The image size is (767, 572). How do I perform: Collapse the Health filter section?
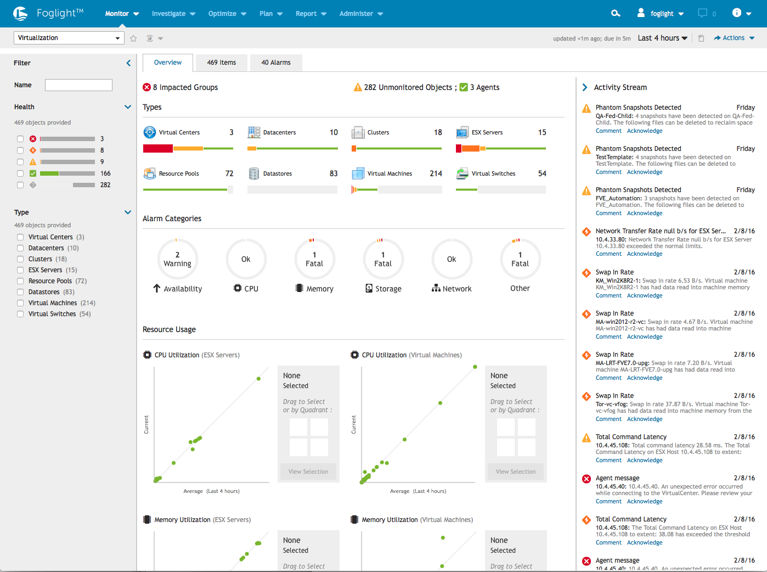coord(128,107)
